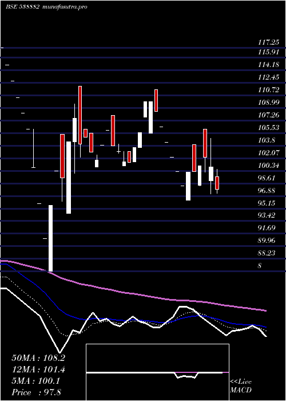Click the 12MA : 101.4 readout
286x401 pixels.
tap(38, 369)
